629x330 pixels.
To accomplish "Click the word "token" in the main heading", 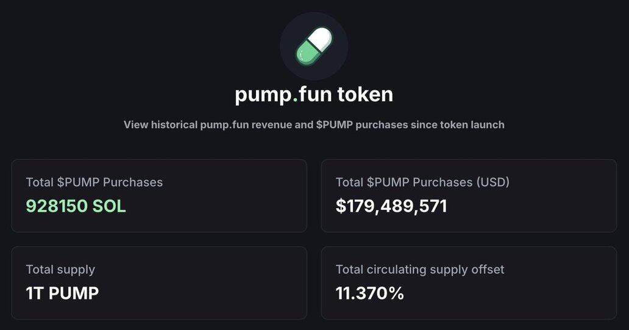I will pos(365,95).
